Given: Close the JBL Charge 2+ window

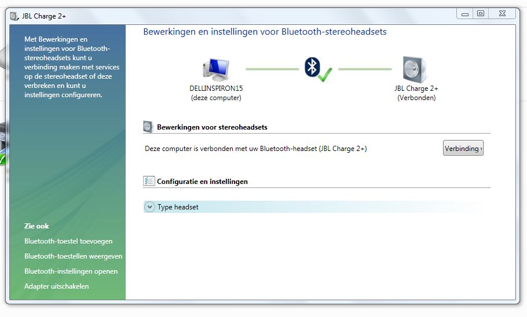Looking at the screenshot, I should pyautogui.click(x=502, y=14).
